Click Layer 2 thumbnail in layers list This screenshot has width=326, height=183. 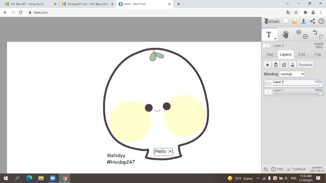coord(268,84)
